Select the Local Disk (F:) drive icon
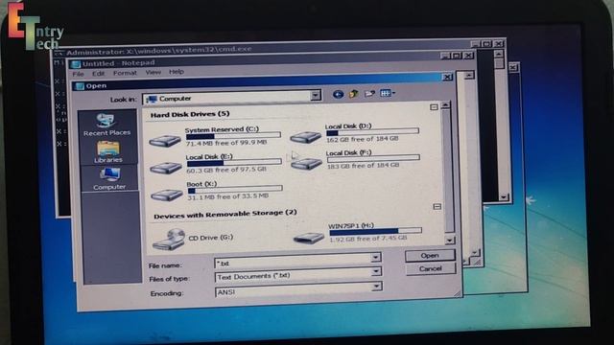 point(307,164)
